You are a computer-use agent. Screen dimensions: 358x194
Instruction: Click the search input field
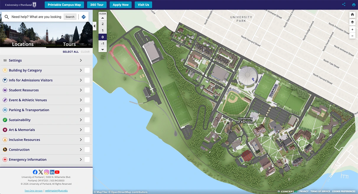(36, 17)
